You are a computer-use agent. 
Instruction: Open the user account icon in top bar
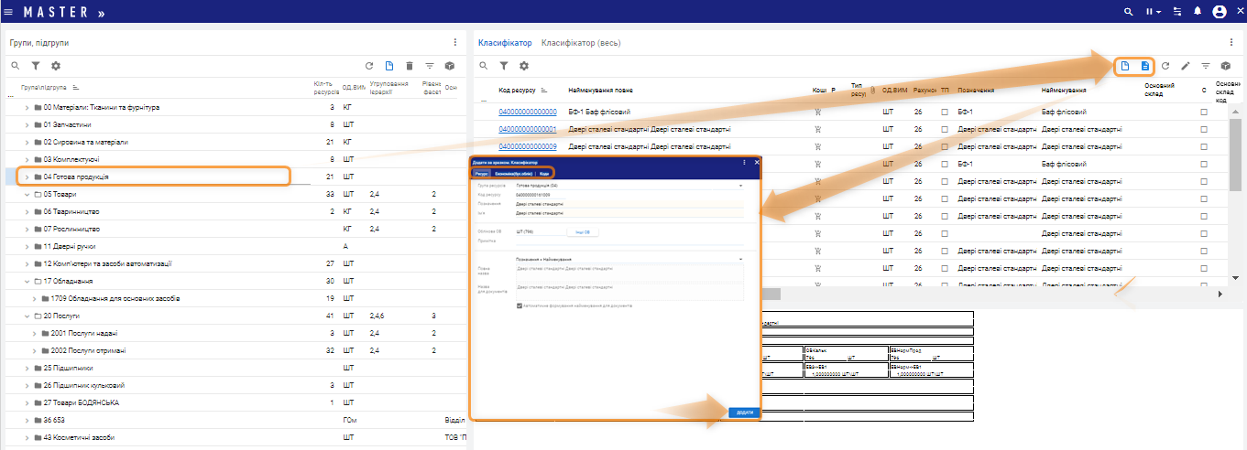click(x=1219, y=12)
